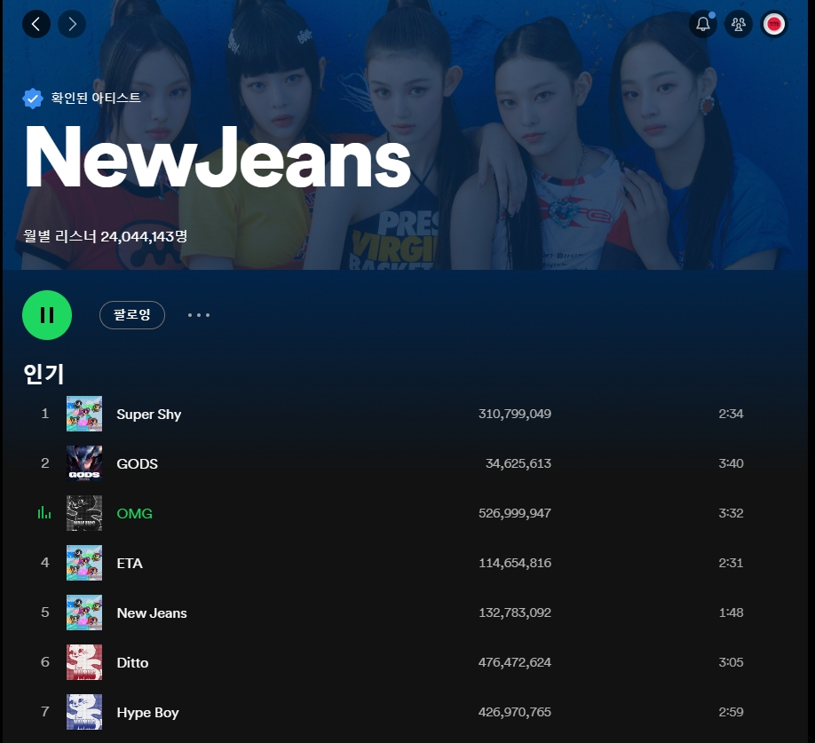The height and width of the screenshot is (743, 815).
Task: Go back with the left arrow button
Action: coord(36,24)
